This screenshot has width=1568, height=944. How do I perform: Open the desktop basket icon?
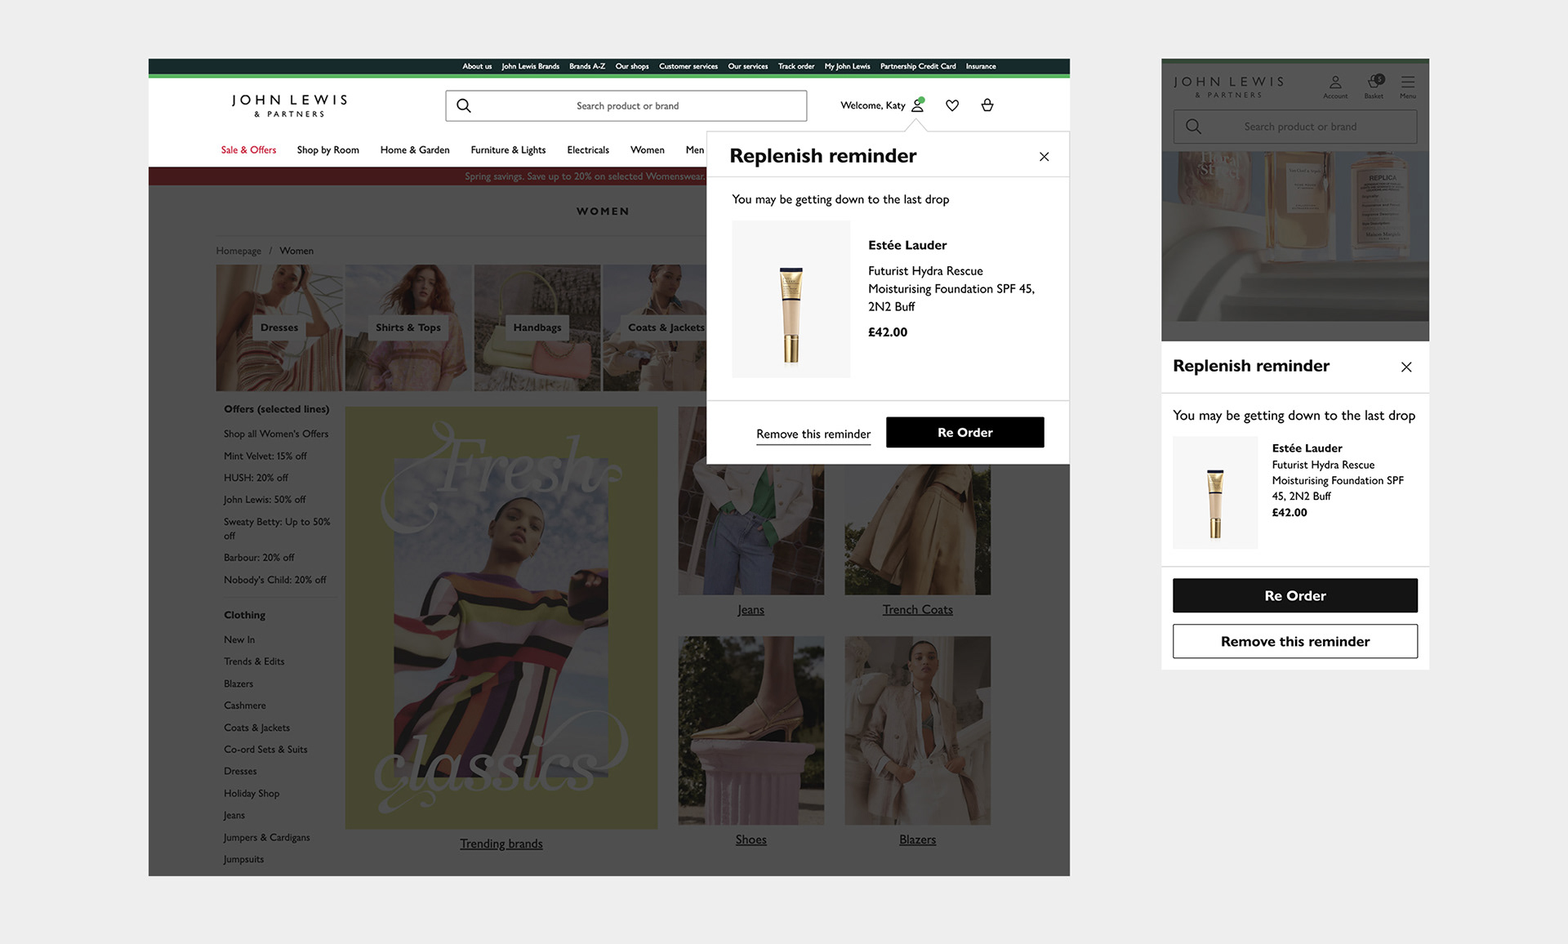(987, 105)
